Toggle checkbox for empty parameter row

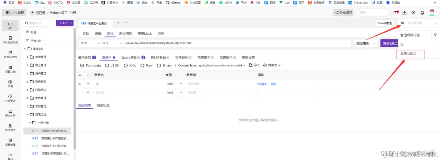pyautogui.click(x=88, y=93)
